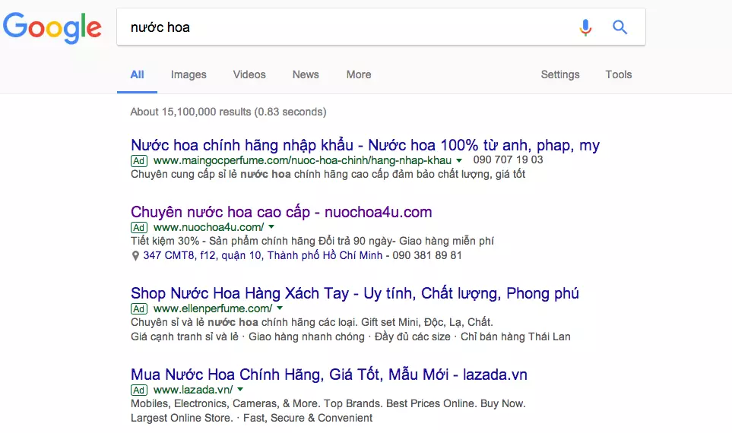732x433 pixels.
Task: Switch to the Images tab
Action: pyautogui.click(x=189, y=74)
